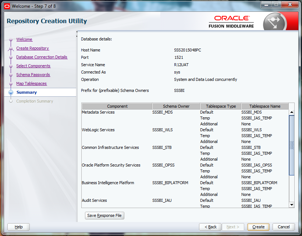The width and height of the screenshot is (302, 236).
Task: Click the System and Data Load concurrently text
Action: click(206, 79)
